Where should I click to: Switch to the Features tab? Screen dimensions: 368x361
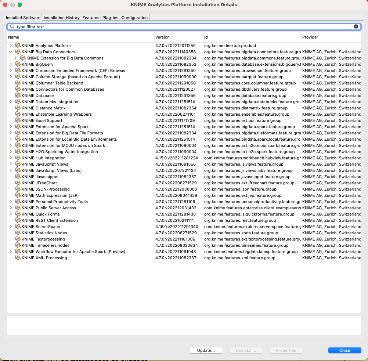click(91, 18)
